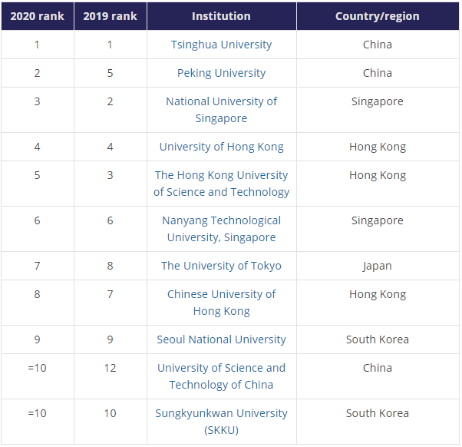Click the 2019 rank 12 cell
This screenshot has height=447, width=462.
point(110,368)
